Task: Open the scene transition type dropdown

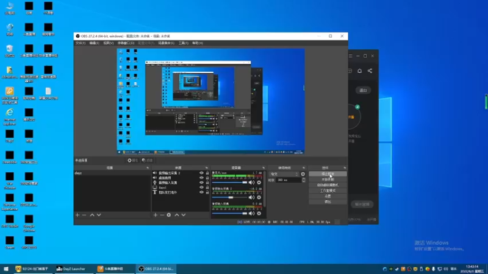Action: 284,174
